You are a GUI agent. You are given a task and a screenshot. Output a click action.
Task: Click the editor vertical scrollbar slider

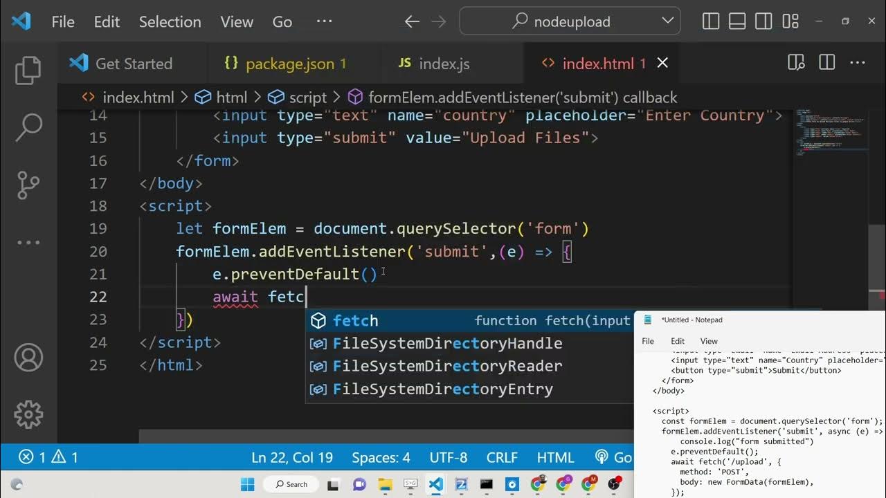coord(877,256)
